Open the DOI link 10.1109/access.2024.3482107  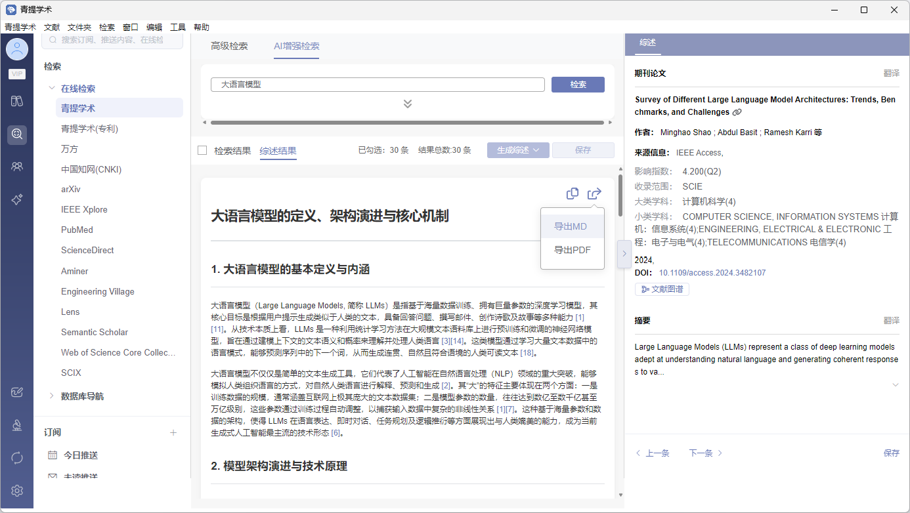point(712,273)
